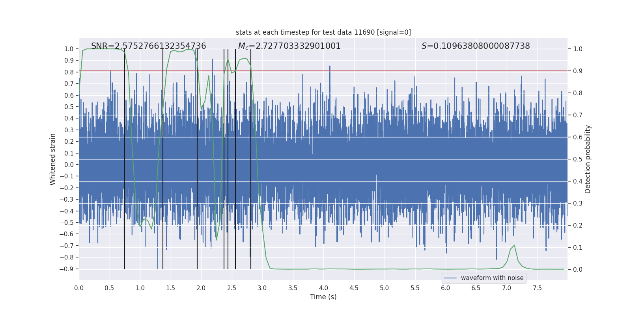This screenshot has width=631, height=315.
Task: Click the last black vertical marker near 2.8 s
Action: pyautogui.click(x=251, y=159)
